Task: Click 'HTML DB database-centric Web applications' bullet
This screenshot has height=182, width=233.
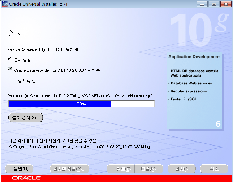Action: coord(193,73)
